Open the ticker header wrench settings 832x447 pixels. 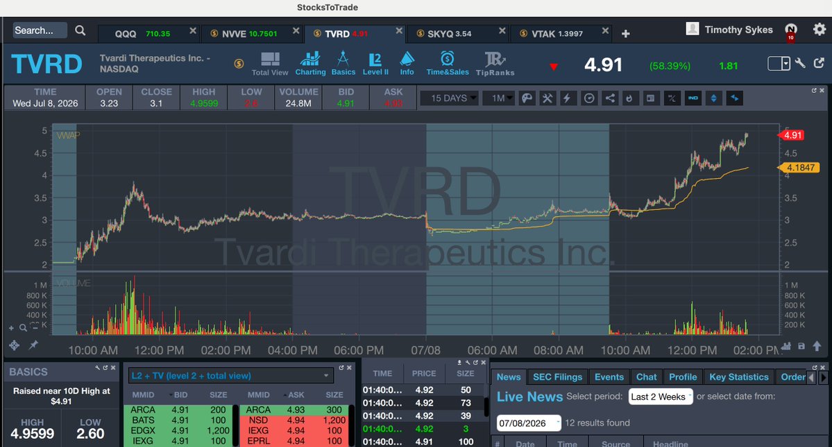pyautogui.click(x=800, y=64)
